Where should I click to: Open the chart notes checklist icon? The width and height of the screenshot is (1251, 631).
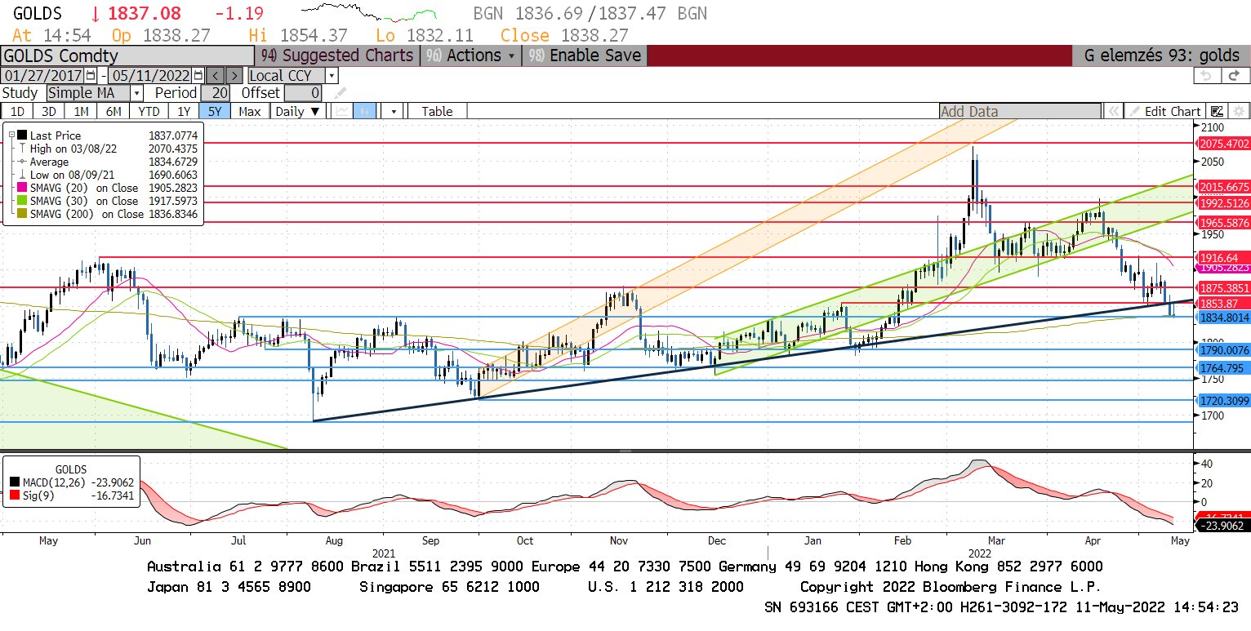(x=1218, y=111)
